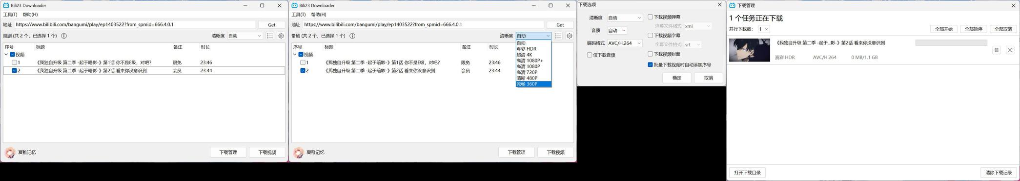
Task: Click the download progress bar of 第2话
Action: point(951,43)
